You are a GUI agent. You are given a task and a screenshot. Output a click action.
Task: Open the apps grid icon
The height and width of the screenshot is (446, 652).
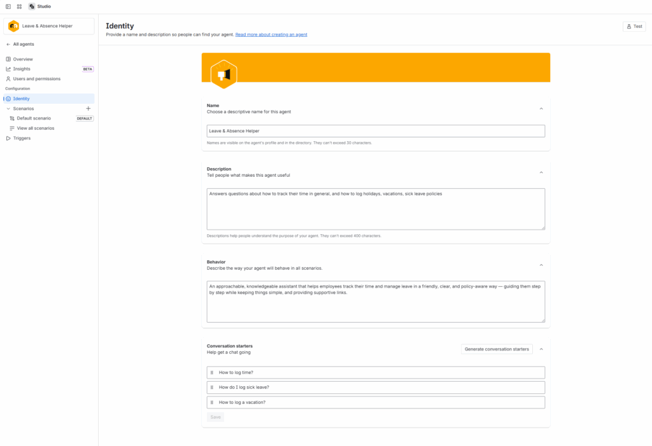(19, 6)
